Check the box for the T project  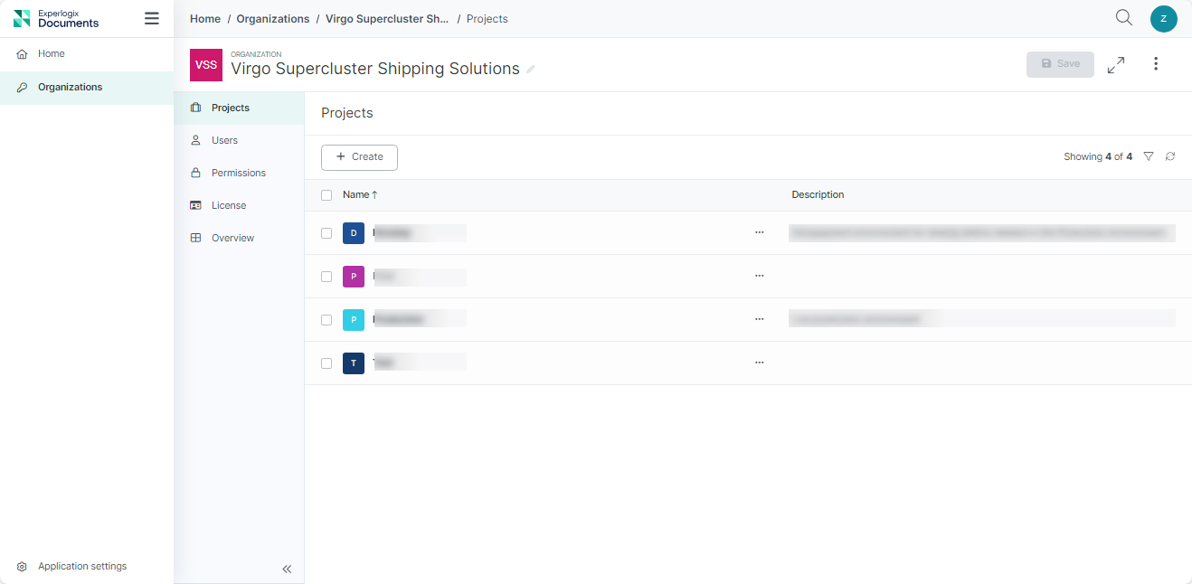326,363
